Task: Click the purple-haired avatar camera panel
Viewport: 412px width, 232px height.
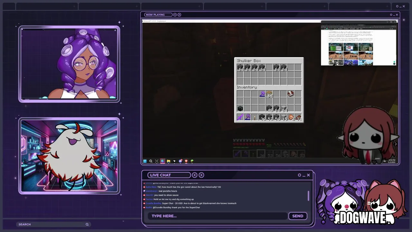Action: [69, 64]
